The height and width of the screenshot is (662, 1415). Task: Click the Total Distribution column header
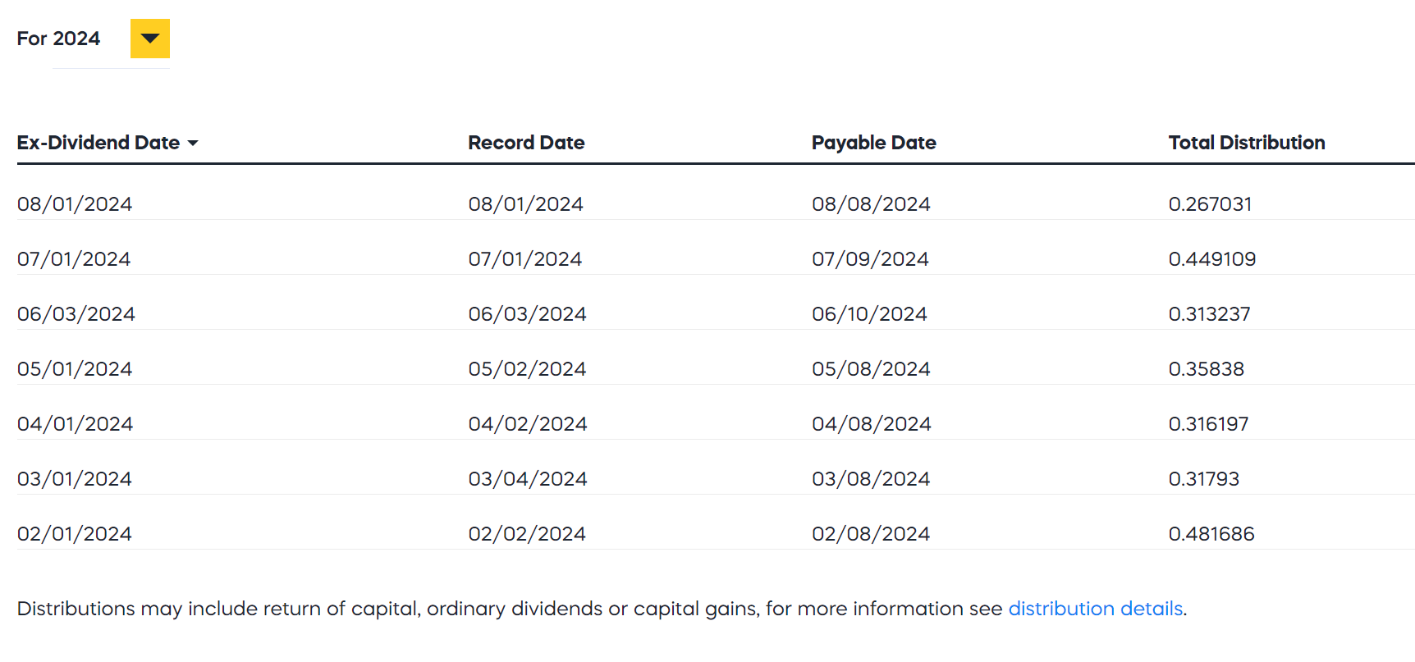pos(1246,143)
